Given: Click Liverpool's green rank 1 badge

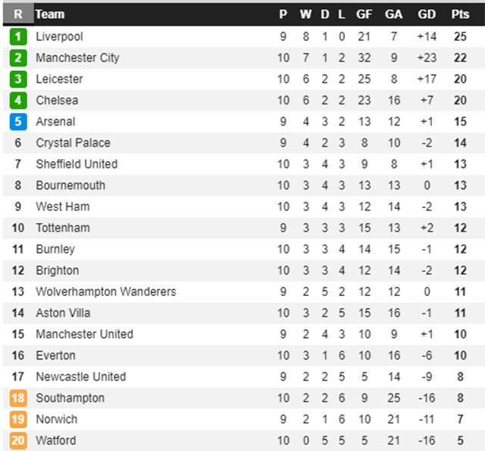Looking at the screenshot, I should pyautogui.click(x=18, y=36).
